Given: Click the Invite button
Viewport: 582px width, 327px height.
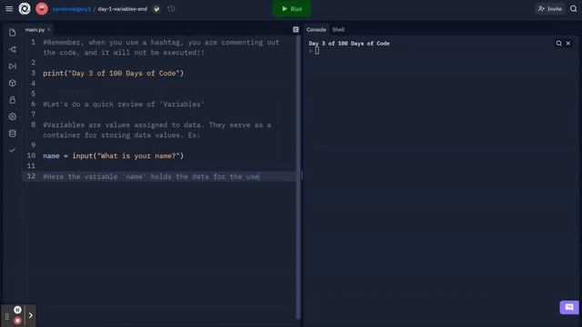Looking at the screenshot, I should click(x=550, y=9).
